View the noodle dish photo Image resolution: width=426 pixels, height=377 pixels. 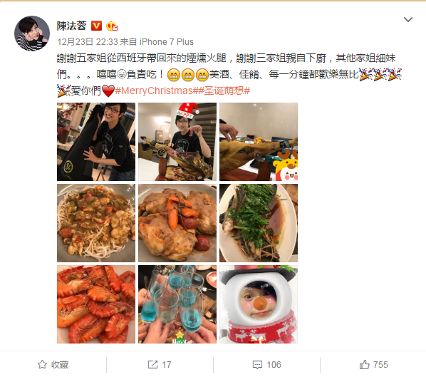click(x=96, y=223)
